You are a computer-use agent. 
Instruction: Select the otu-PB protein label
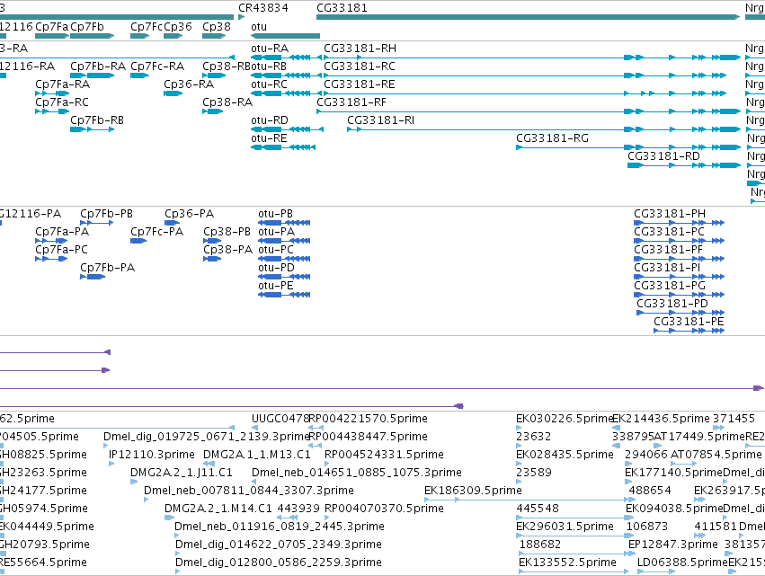276,214
